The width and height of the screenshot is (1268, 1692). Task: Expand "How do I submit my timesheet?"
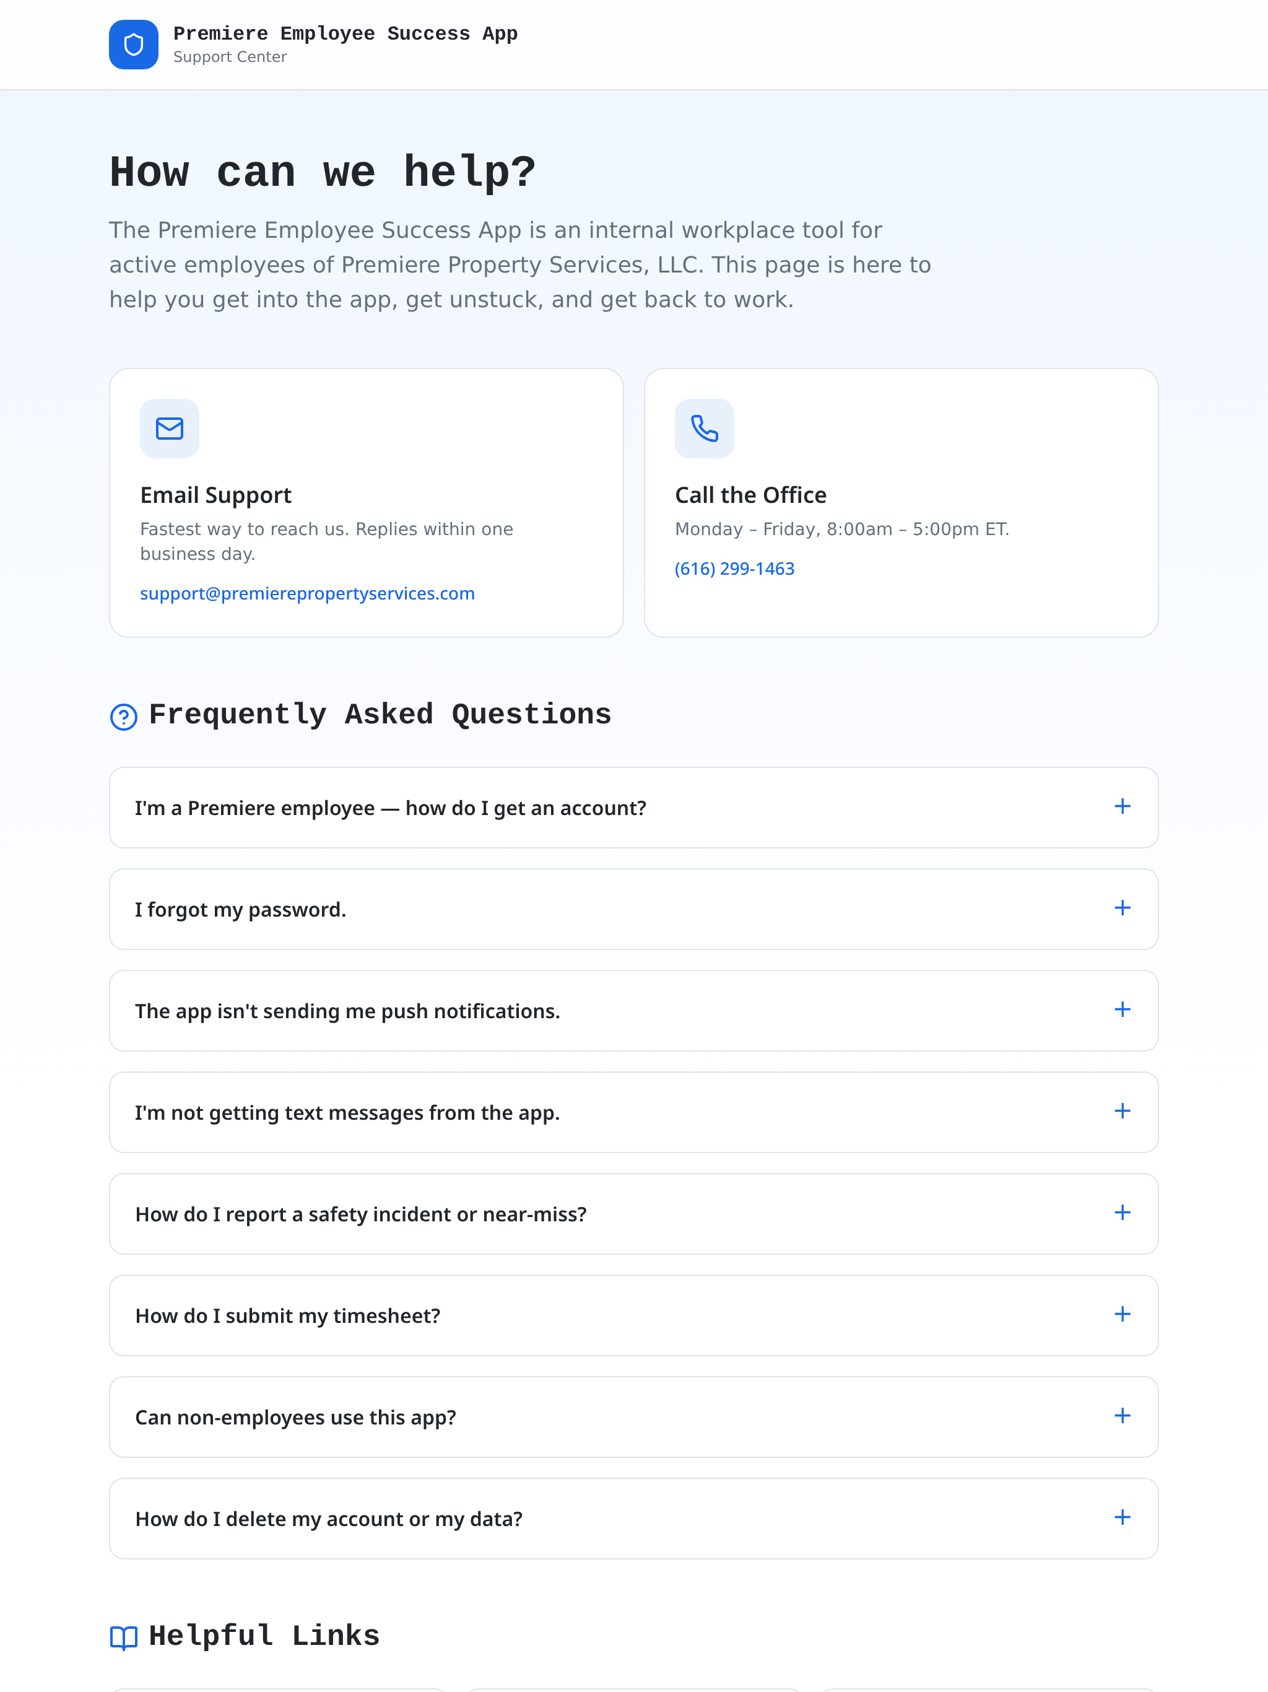pos(633,1315)
